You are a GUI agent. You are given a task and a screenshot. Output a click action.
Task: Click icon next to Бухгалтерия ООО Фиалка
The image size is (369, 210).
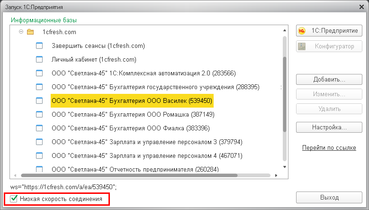[x=40, y=128]
